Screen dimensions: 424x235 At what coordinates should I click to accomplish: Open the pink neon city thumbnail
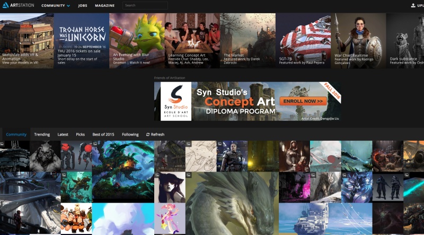coord(295,187)
